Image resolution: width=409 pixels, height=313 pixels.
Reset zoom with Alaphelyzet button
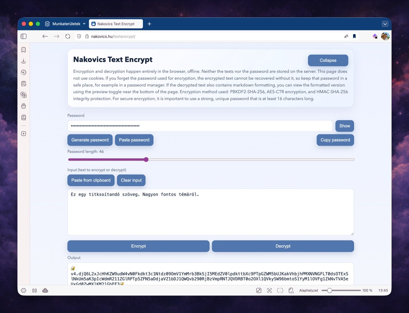[308, 291]
